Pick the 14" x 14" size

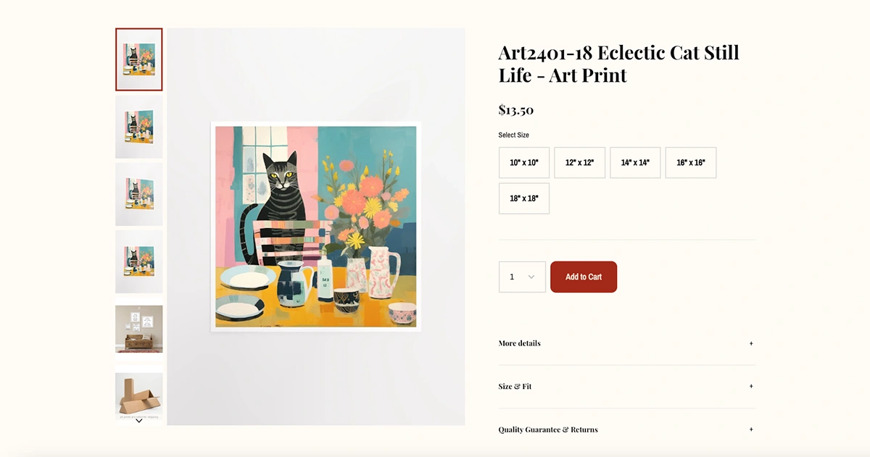tap(635, 163)
